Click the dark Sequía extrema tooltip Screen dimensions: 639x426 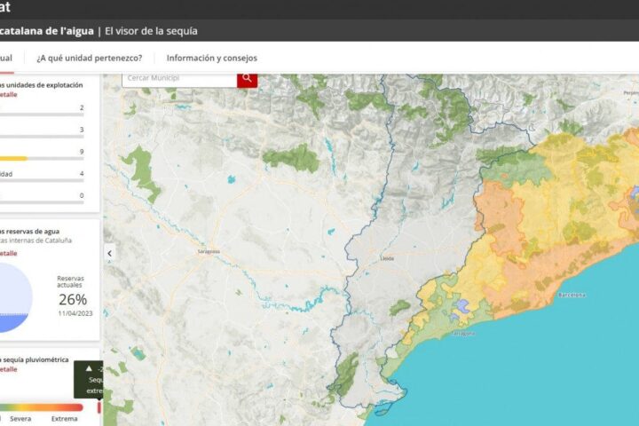91,379
